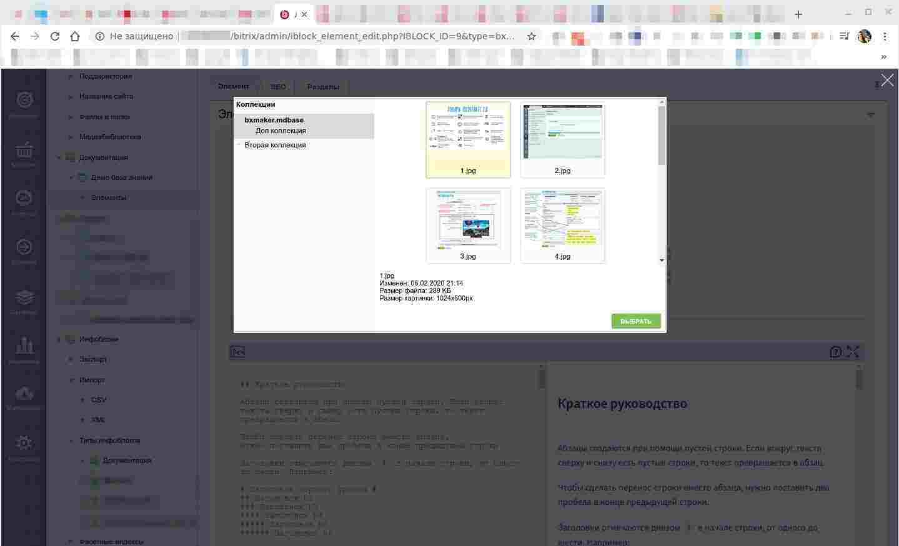Open the markdown help icon above the preview
Viewport: 899px width, 546px height.
pyautogui.click(x=836, y=352)
